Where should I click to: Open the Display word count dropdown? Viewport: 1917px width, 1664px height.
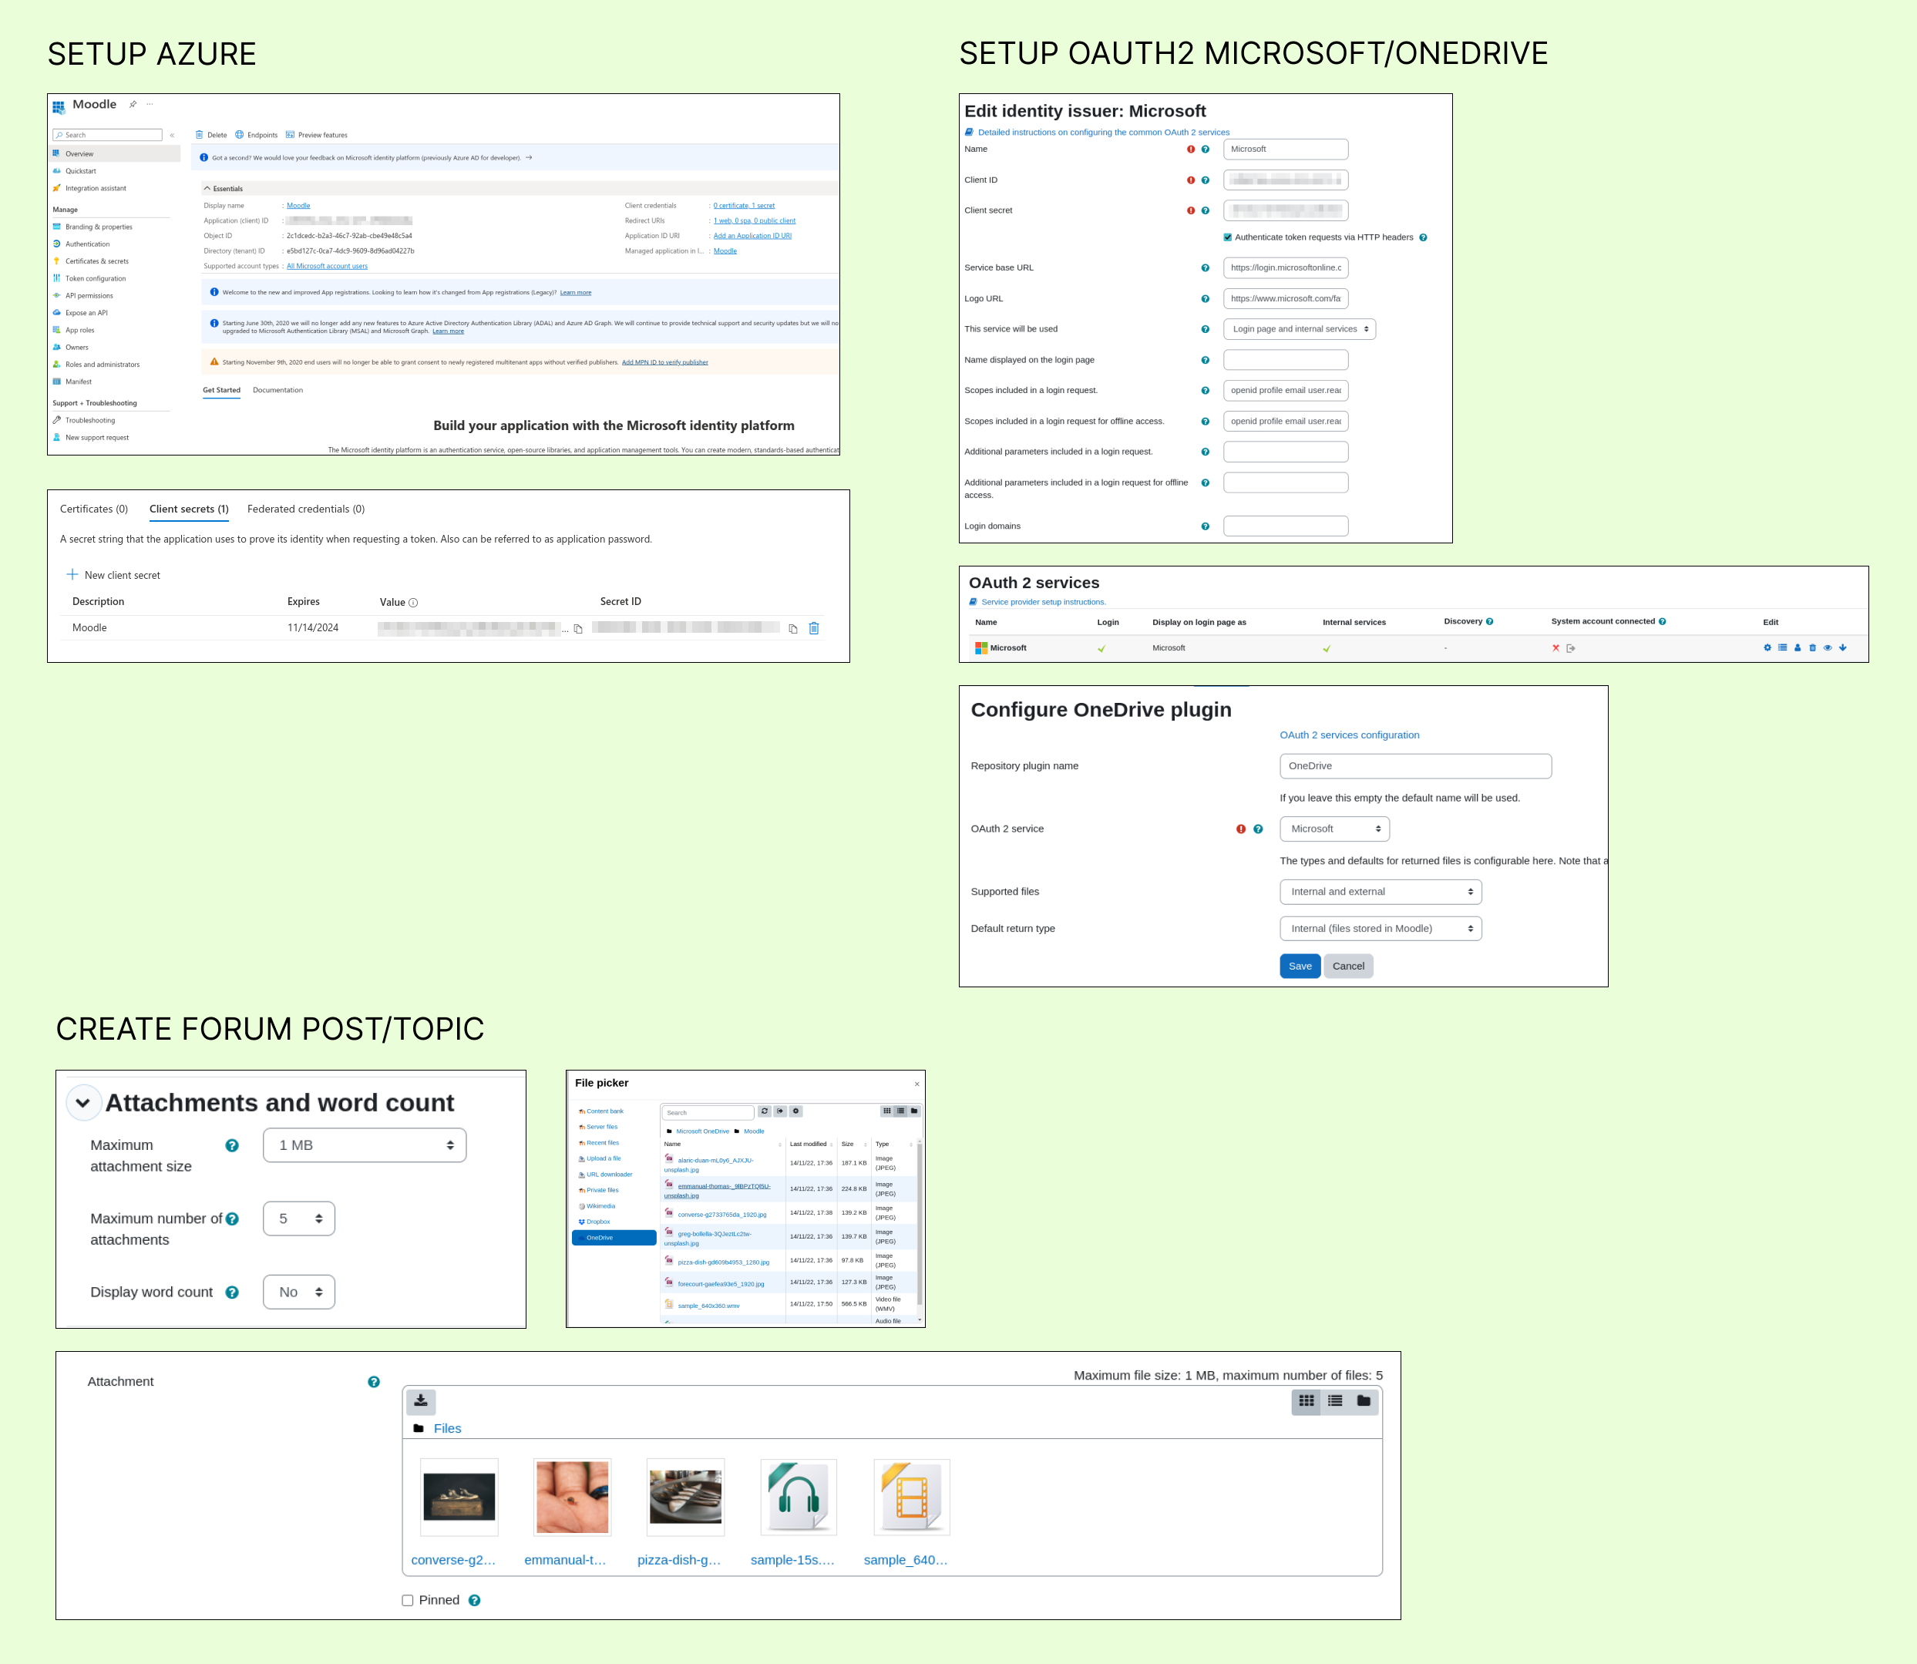point(298,1292)
